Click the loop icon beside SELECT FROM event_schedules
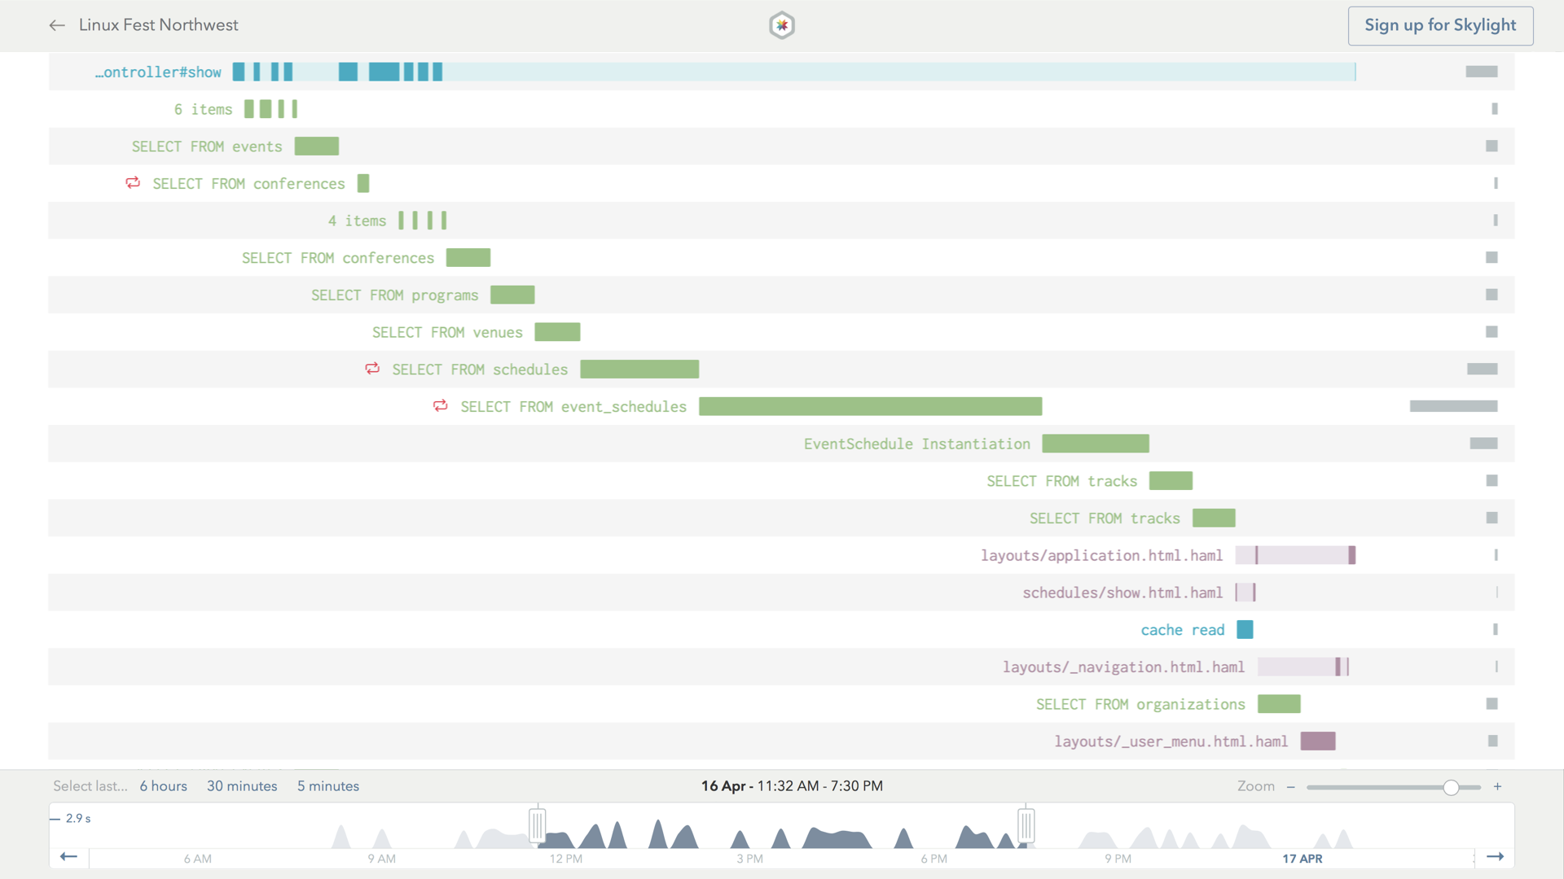1564x879 pixels. click(x=441, y=406)
